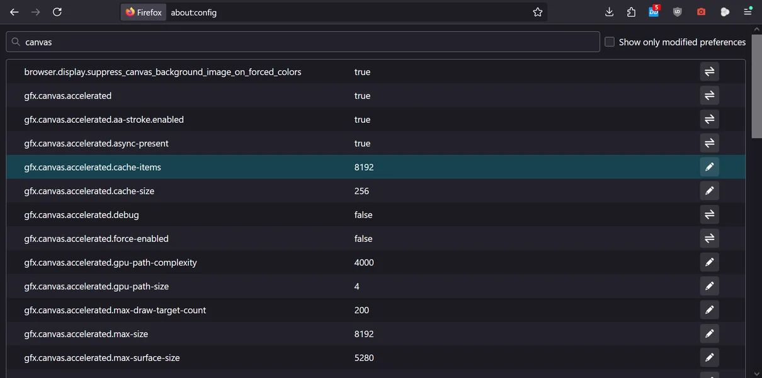Select the gfx.canvas.accelerated.cache-size preference name
The height and width of the screenshot is (378, 762).
89,191
